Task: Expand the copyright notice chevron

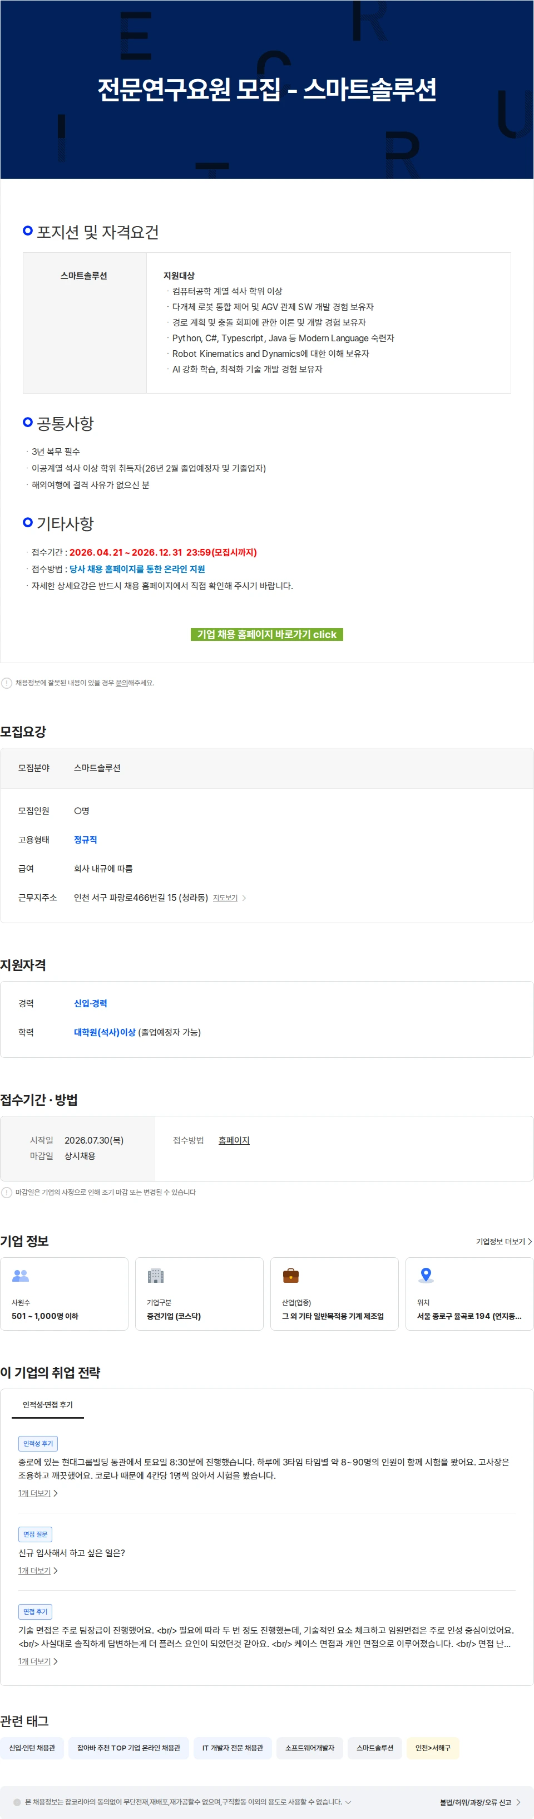Action: pyautogui.click(x=348, y=1802)
